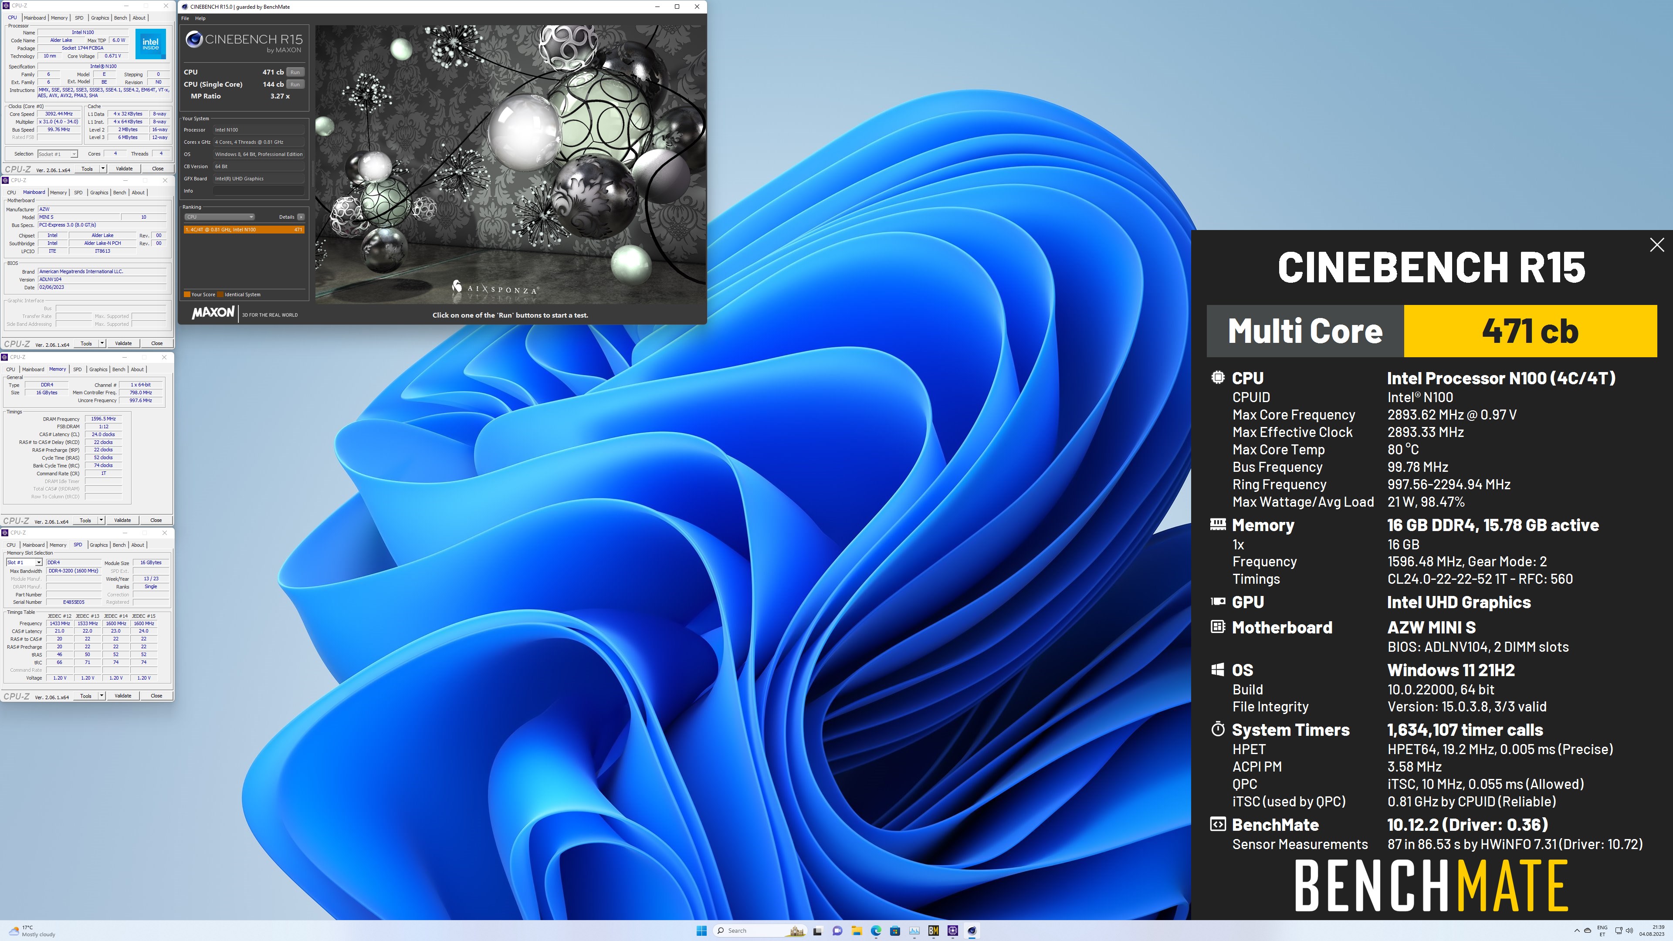Open the monitor graph app on taskbar

(914, 931)
